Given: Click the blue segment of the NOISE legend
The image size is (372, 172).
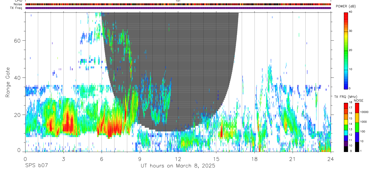Looking at the screenshot, I should tap(357, 137).
